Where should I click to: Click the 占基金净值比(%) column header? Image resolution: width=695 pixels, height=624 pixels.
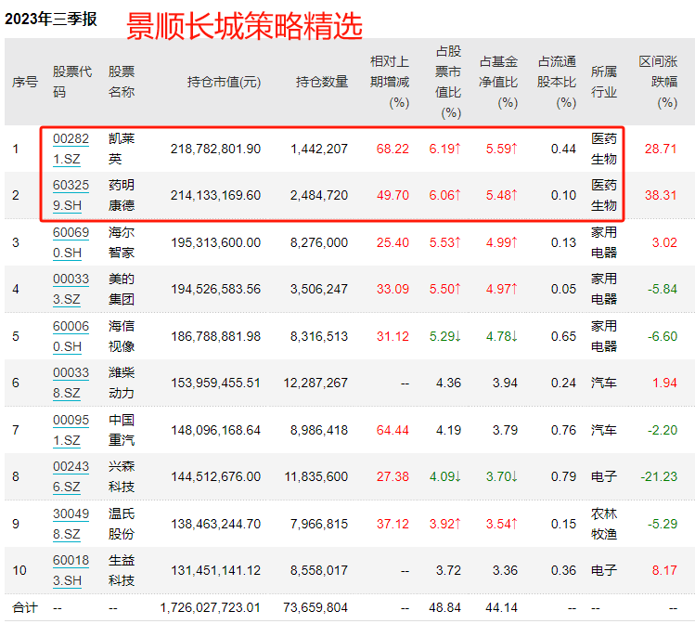(498, 82)
